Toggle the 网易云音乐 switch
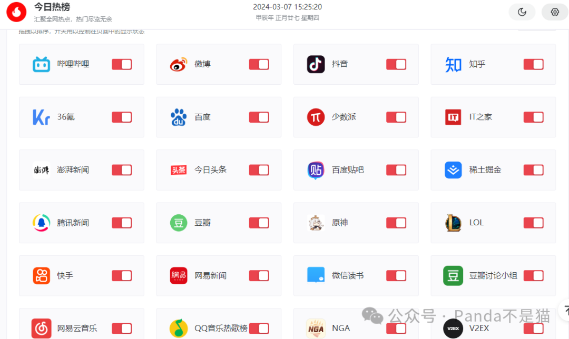 (x=122, y=328)
